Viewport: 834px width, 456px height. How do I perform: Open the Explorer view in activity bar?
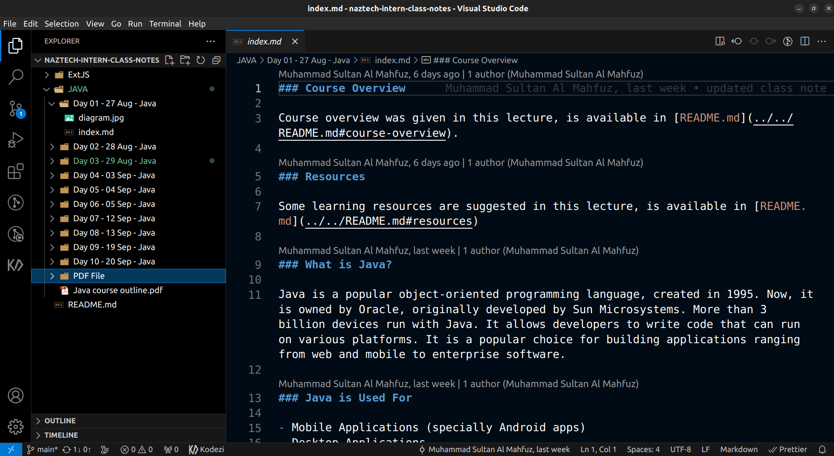coord(15,46)
